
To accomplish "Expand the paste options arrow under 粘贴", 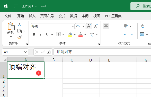I will (11, 37).
